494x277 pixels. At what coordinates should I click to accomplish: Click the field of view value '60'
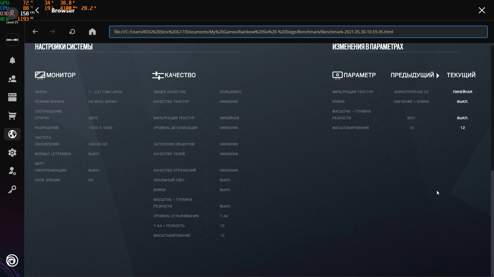coord(91,180)
